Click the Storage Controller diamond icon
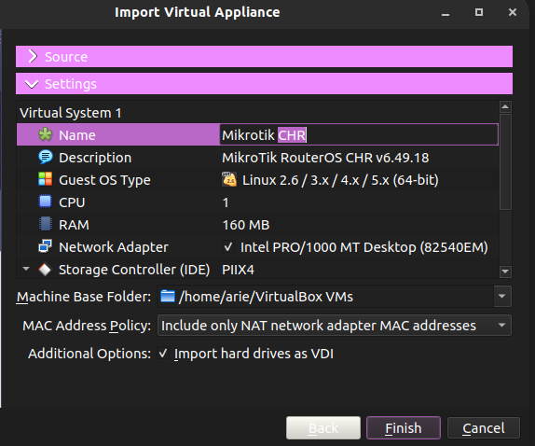 [45, 270]
